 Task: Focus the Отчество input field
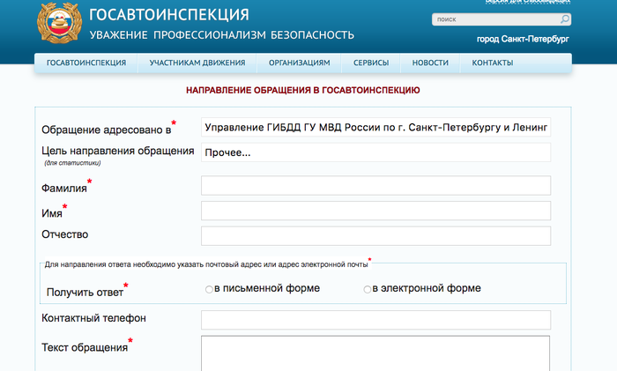tap(375, 235)
